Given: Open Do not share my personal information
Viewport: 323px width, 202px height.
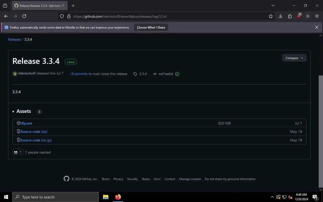Looking at the screenshot, I should pos(230,179).
